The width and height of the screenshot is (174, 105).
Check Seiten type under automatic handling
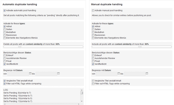5,30
